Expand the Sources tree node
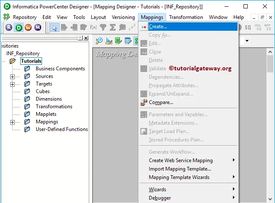The image size is (275, 203). (x=12, y=77)
